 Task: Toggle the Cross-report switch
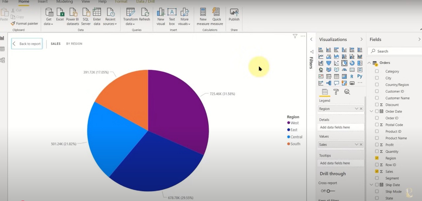coord(330,191)
